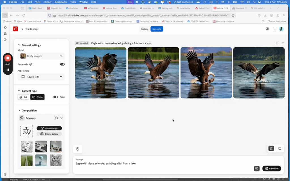Switch to the Standard D tab

coord(239,8)
